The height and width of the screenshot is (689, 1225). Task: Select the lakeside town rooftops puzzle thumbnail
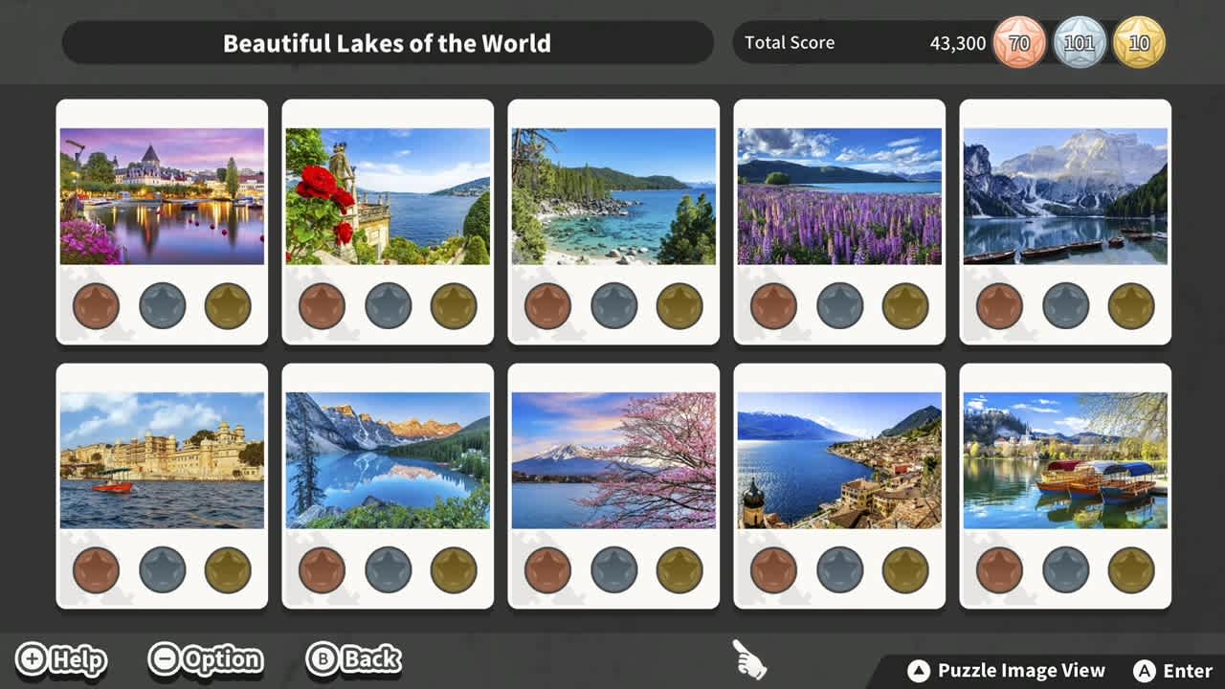(x=839, y=460)
